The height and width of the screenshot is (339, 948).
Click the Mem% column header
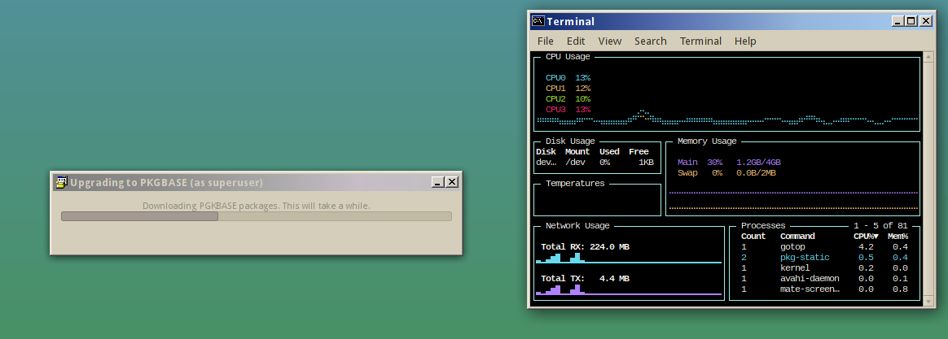pyautogui.click(x=898, y=237)
